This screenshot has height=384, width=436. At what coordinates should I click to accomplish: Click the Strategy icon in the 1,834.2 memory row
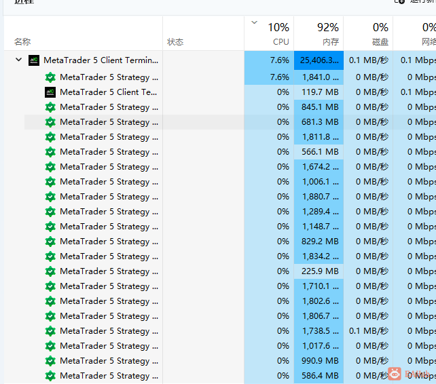50,256
